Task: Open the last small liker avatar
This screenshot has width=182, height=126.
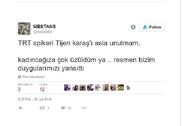Action: 128,88
